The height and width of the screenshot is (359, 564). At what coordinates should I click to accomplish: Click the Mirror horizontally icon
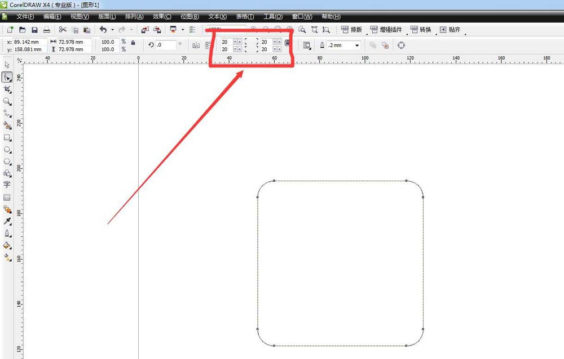pyautogui.click(x=196, y=45)
